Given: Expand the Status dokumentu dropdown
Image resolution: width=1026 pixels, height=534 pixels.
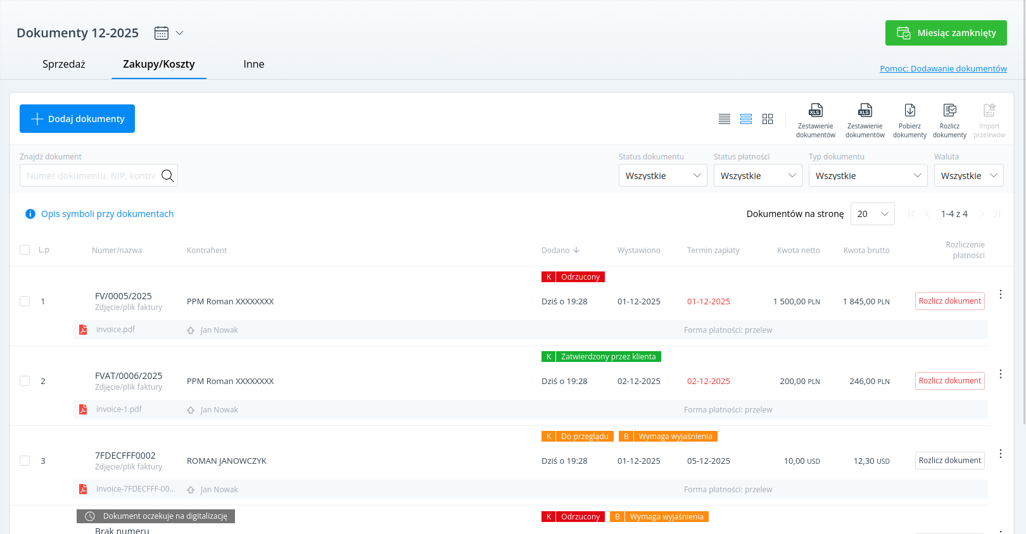Looking at the screenshot, I should 662,176.
